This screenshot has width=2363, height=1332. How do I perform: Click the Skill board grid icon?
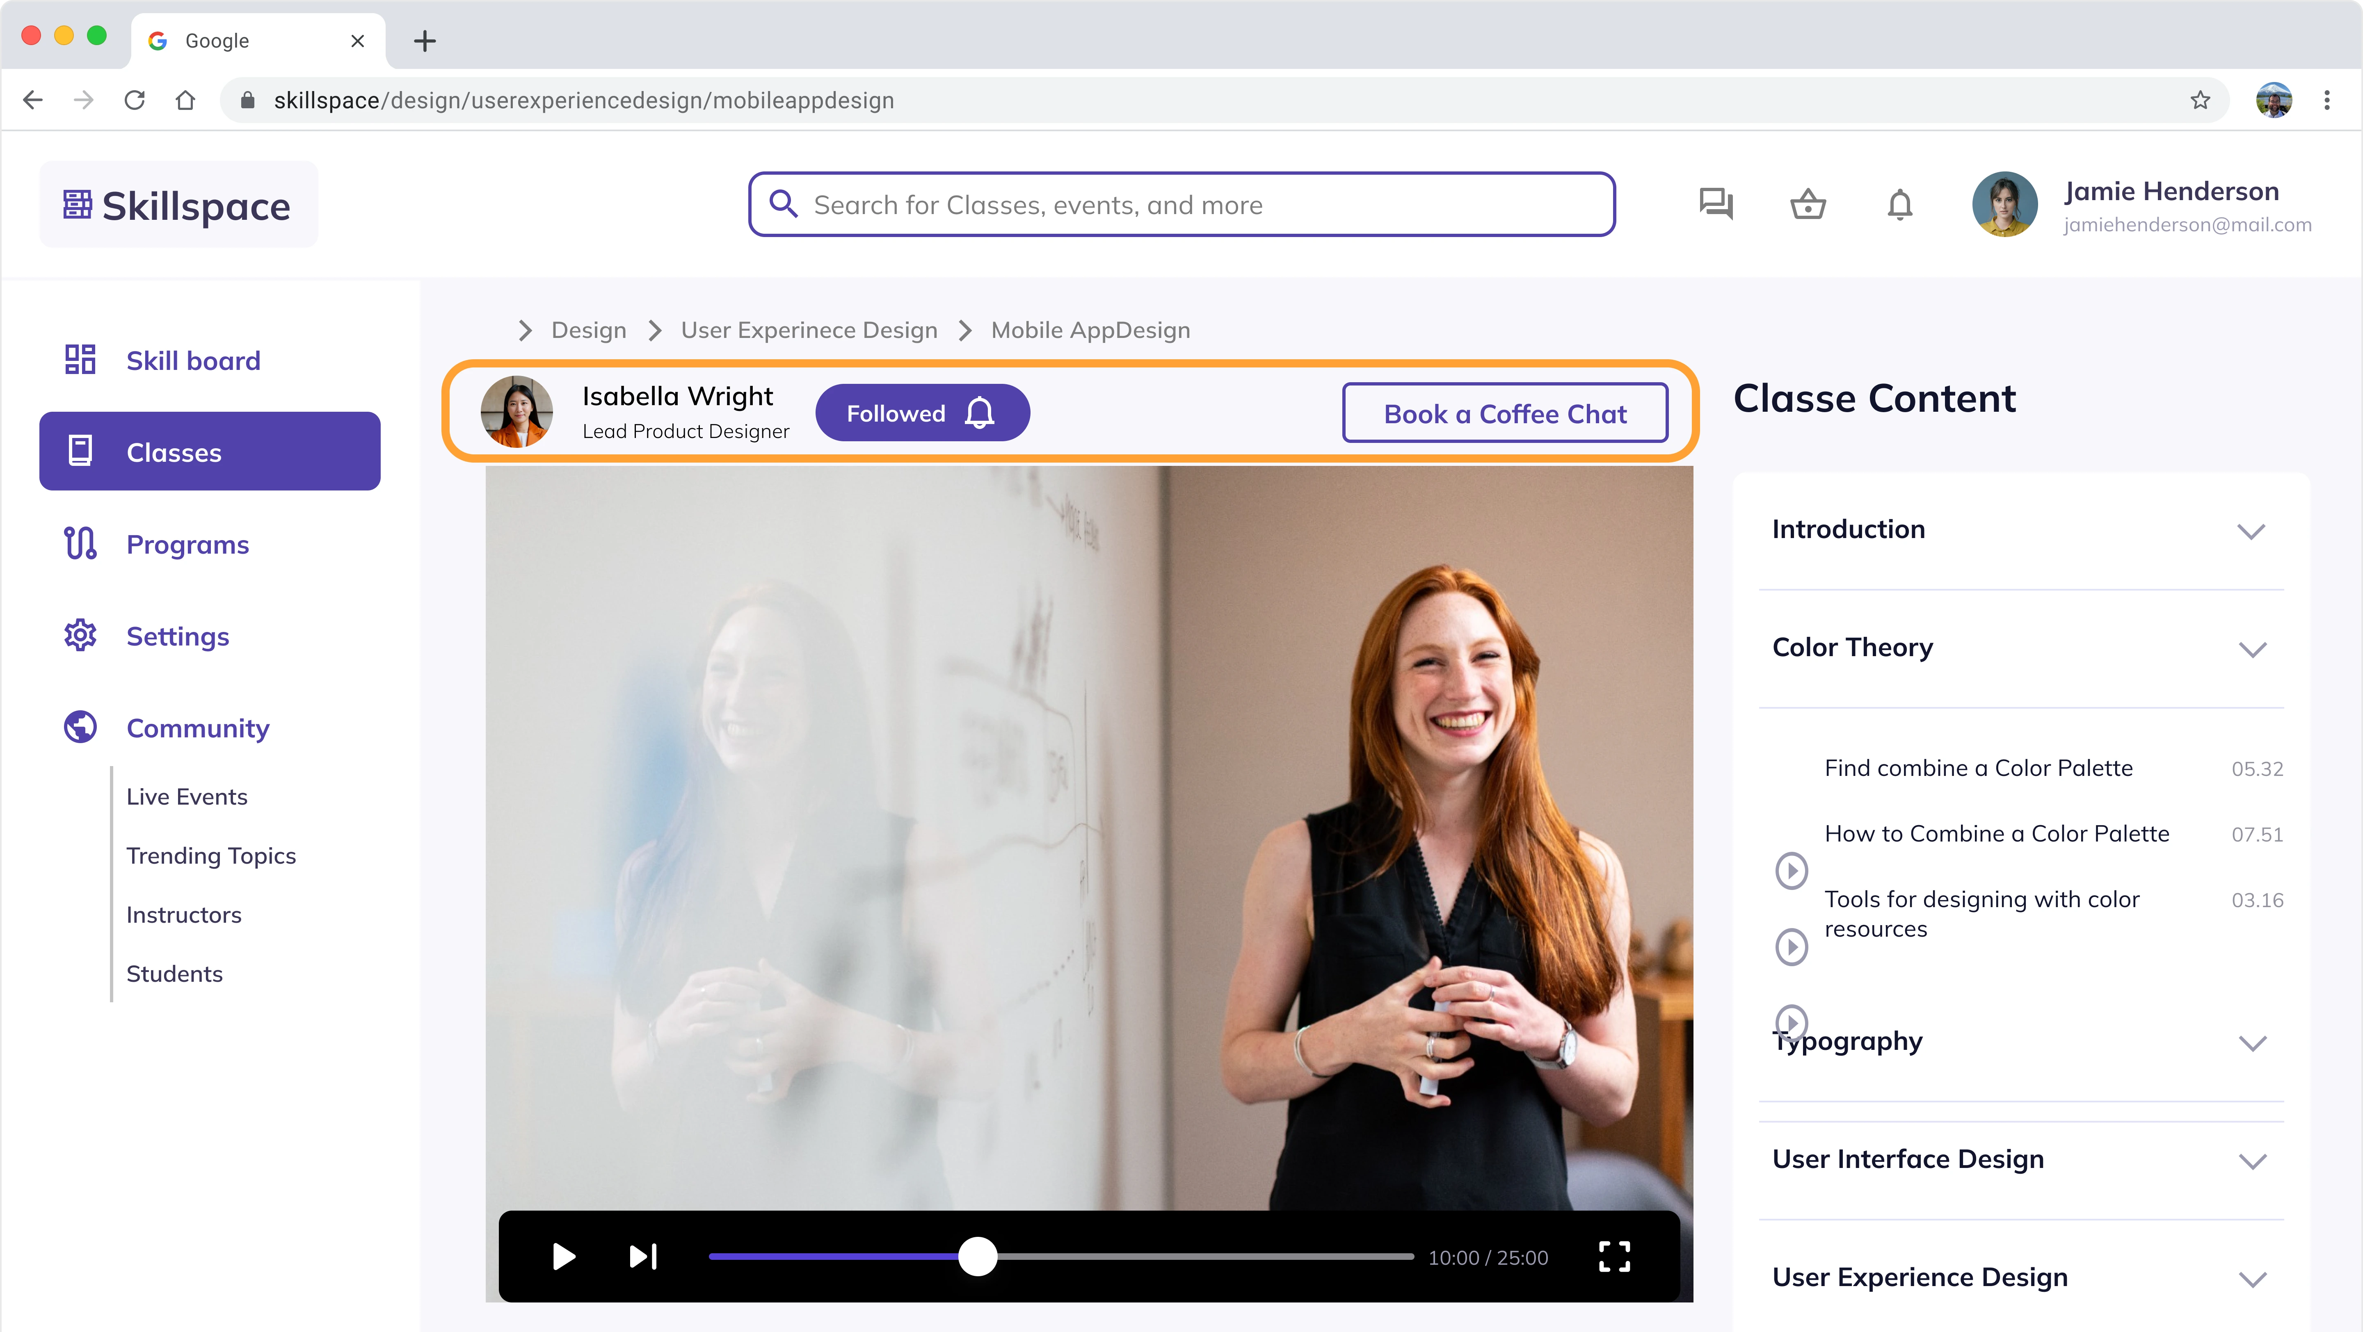80,359
